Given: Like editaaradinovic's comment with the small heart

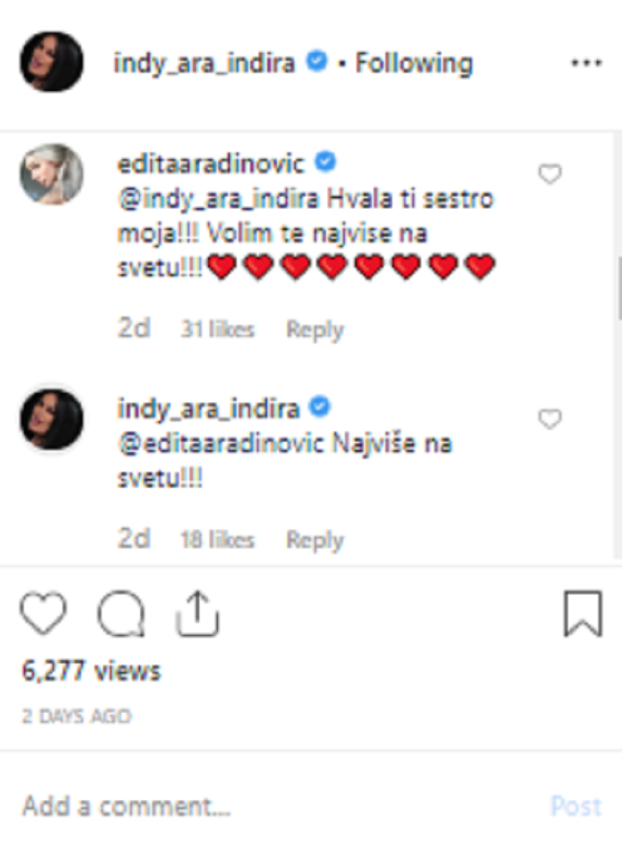Looking at the screenshot, I should (x=550, y=174).
